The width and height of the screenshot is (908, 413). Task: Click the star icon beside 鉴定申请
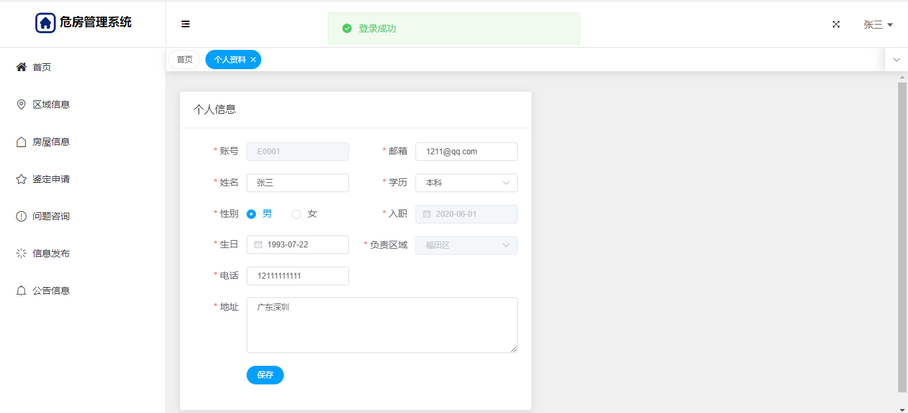(21, 179)
